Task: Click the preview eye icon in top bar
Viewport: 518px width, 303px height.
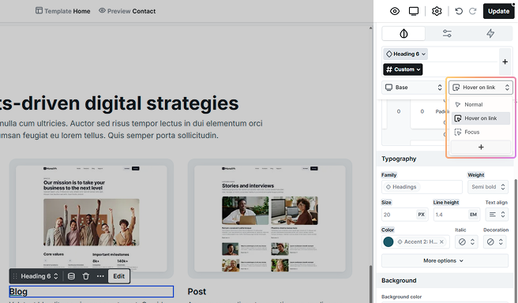Action: tap(395, 11)
